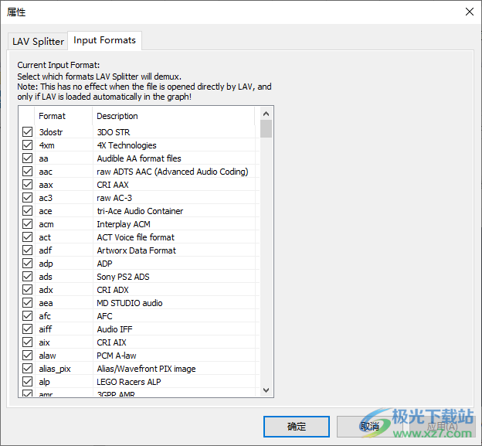Viewport: 482px width, 446px height.
Task: Click the 'AFC' description text
Action: click(104, 316)
